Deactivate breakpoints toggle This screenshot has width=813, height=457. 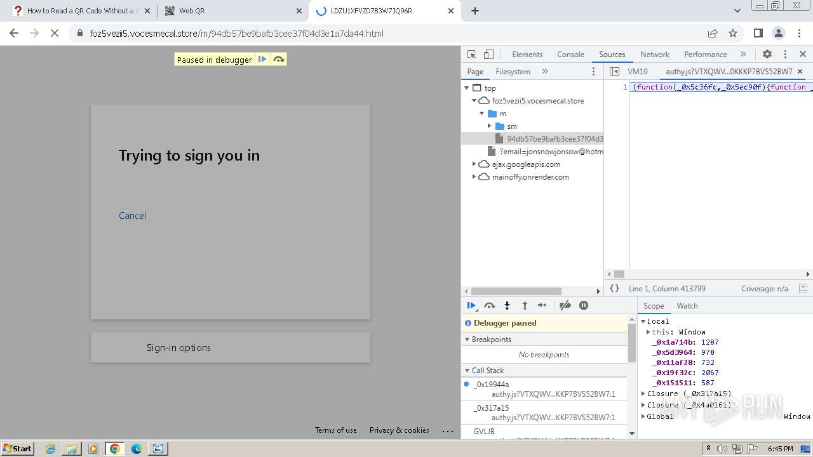coord(565,305)
